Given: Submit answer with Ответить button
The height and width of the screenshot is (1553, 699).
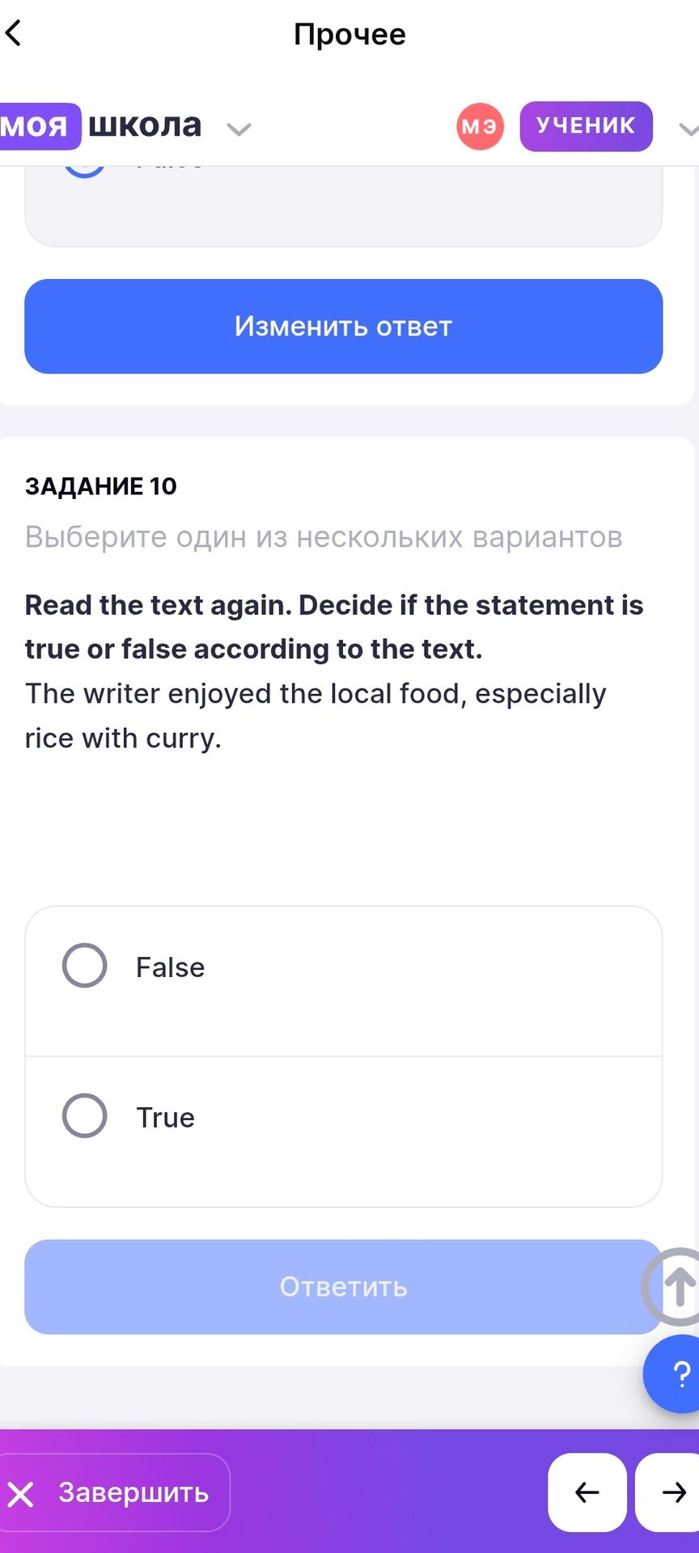Looking at the screenshot, I should click(344, 1287).
